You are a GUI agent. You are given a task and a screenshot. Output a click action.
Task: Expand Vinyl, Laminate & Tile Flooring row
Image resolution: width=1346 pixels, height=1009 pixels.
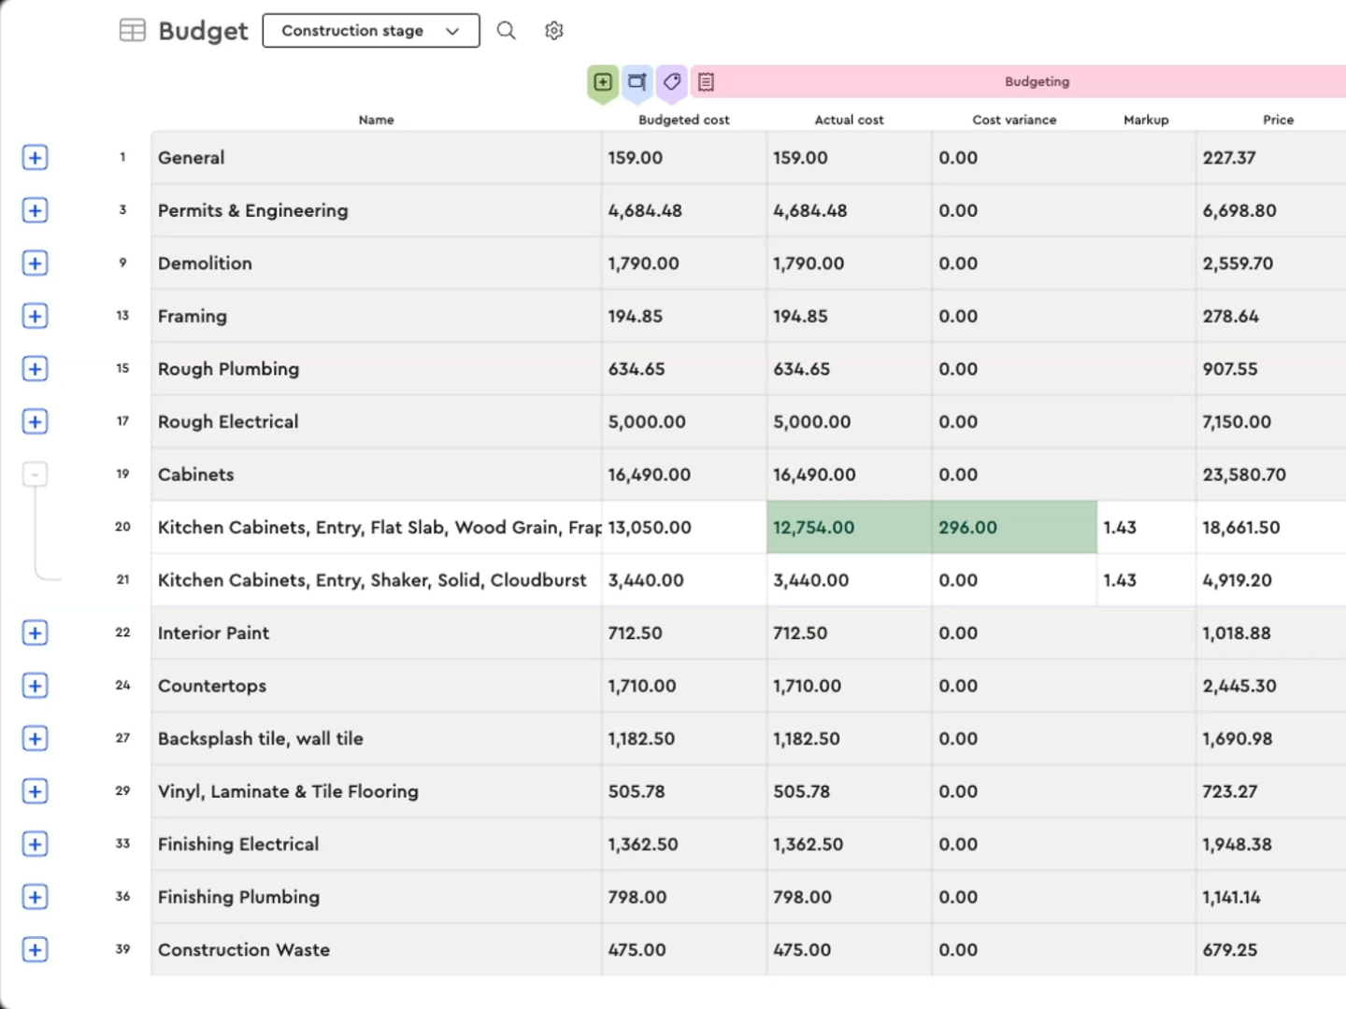click(35, 791)
